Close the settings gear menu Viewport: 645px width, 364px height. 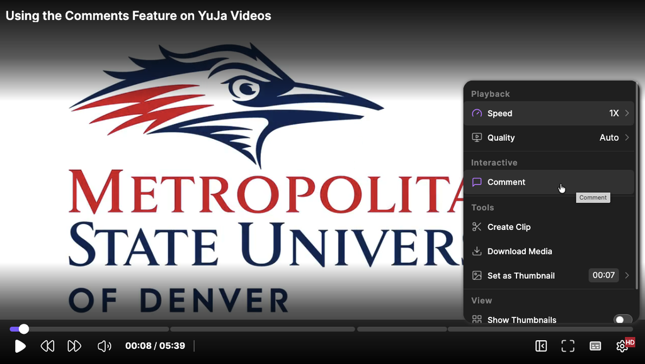[622, 346]
